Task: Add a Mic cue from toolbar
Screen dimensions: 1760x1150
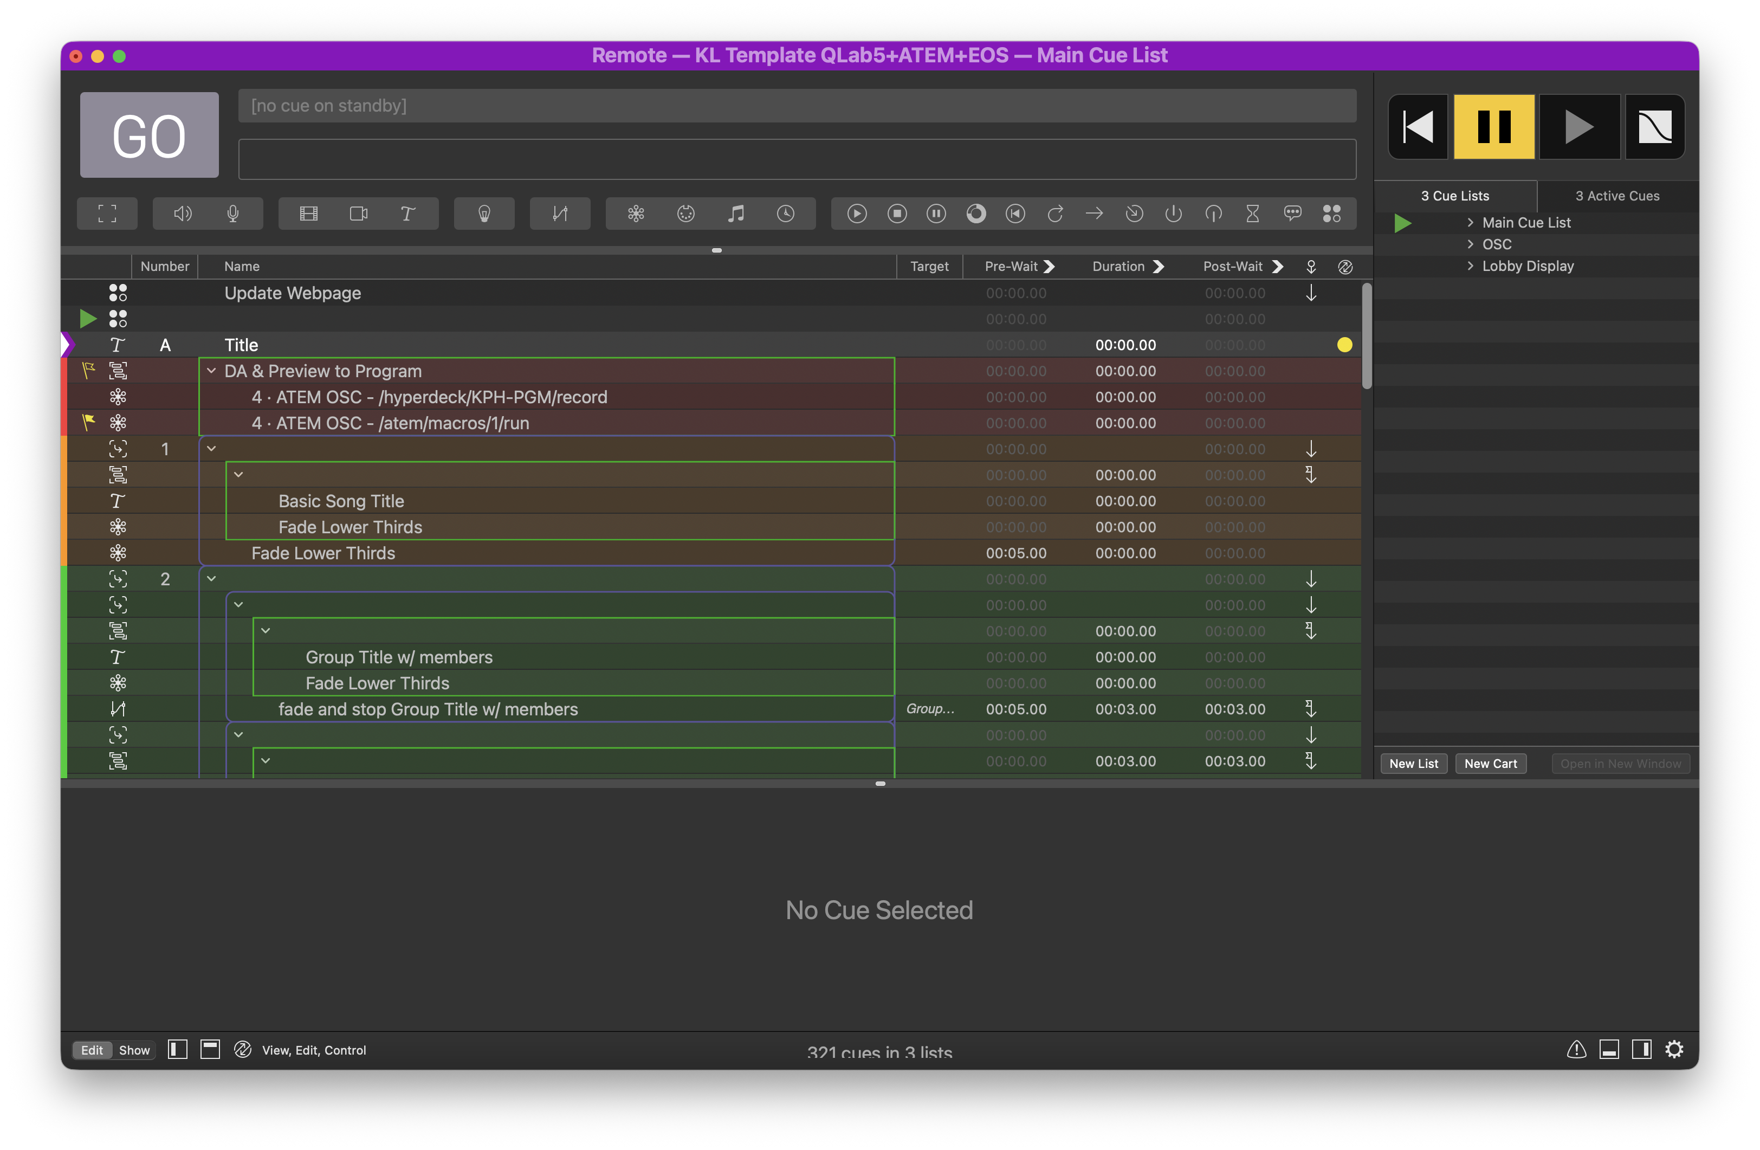Action: point(233,214)
